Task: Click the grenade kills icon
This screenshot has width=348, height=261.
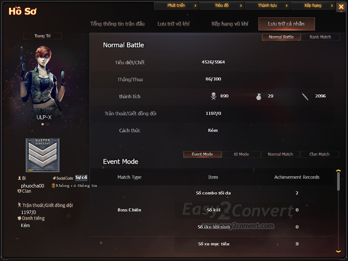Action: (x=258, y=97)
